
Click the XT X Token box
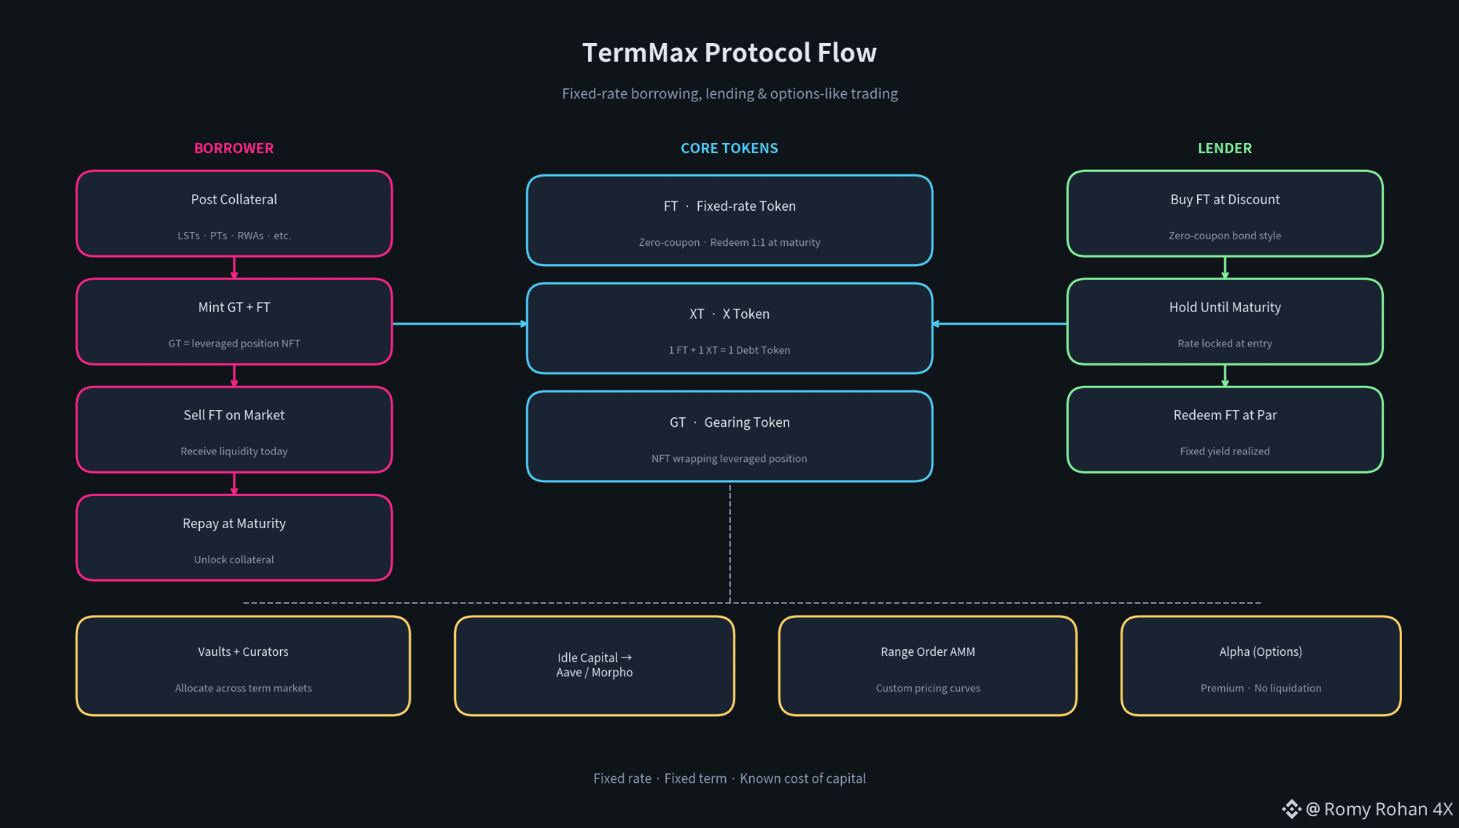click(729, 328)
